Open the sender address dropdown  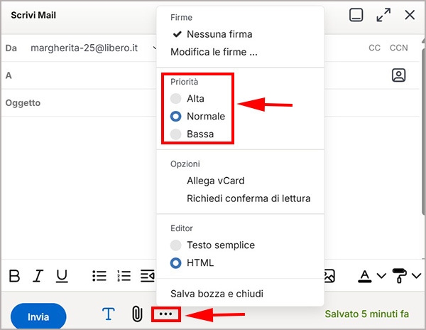pyautogui.click(x=155, y=48)
